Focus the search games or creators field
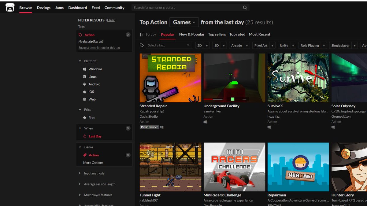The height and width of the screenshot is (206, 367). coord(187,8)
